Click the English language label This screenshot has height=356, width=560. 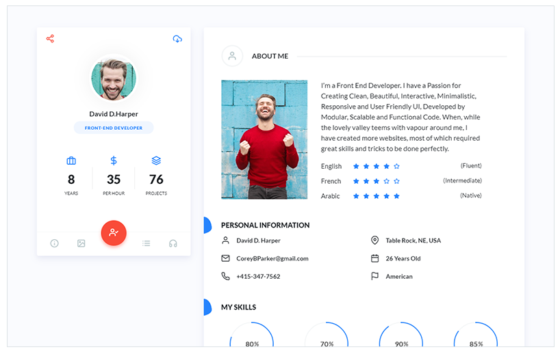pos(331,167)
